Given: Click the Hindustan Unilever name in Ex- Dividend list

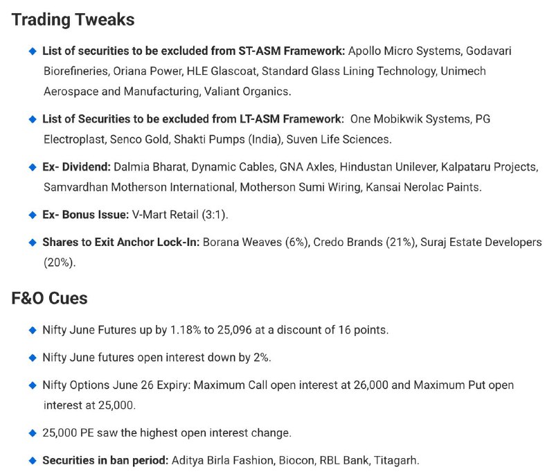Looking at the screenshot, I should tap(388, 167).
